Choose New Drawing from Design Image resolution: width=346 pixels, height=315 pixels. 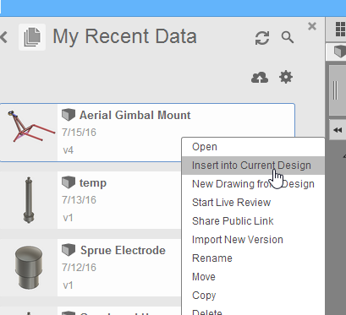(253, 184)
